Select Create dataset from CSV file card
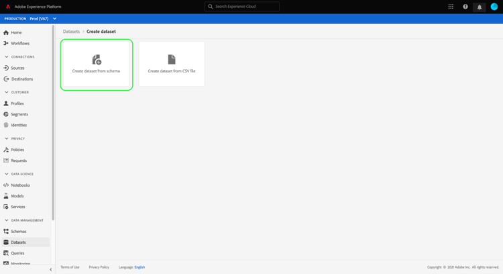Image resolution: width=503 pixels, height=274 pixels. [x=172, y=64]
